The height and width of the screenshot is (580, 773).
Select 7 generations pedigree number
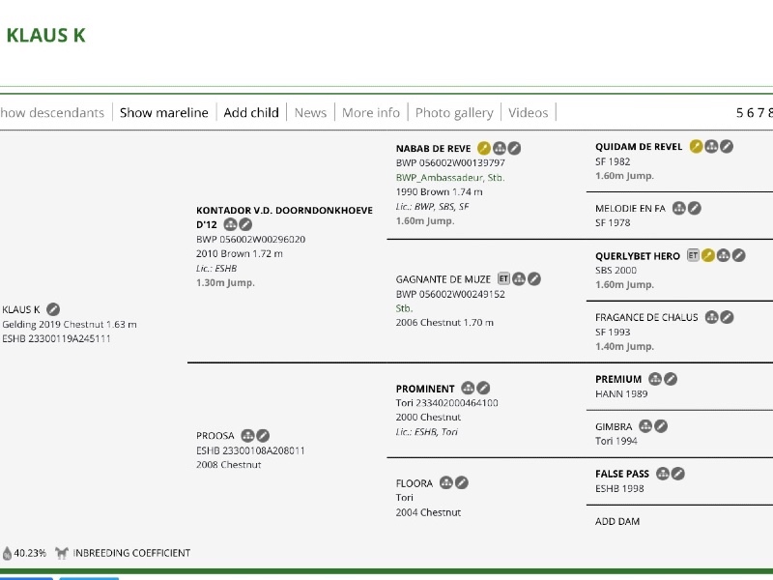[x=760, y=113]
